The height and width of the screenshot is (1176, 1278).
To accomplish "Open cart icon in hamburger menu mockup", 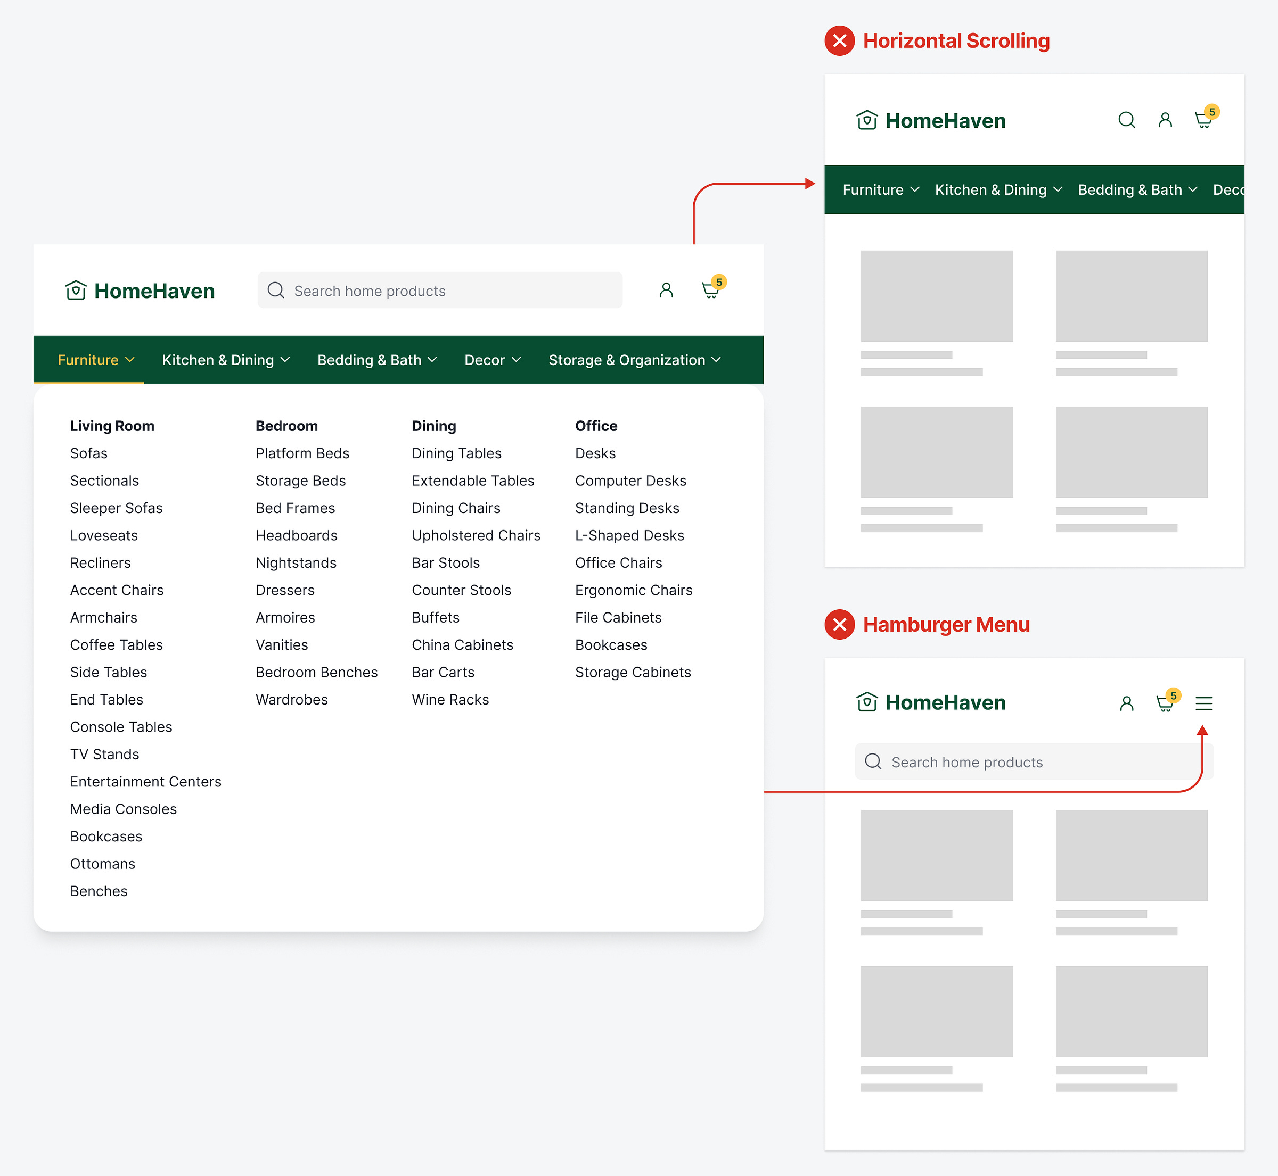I will pyautogui.click(x=1165, y=703).
